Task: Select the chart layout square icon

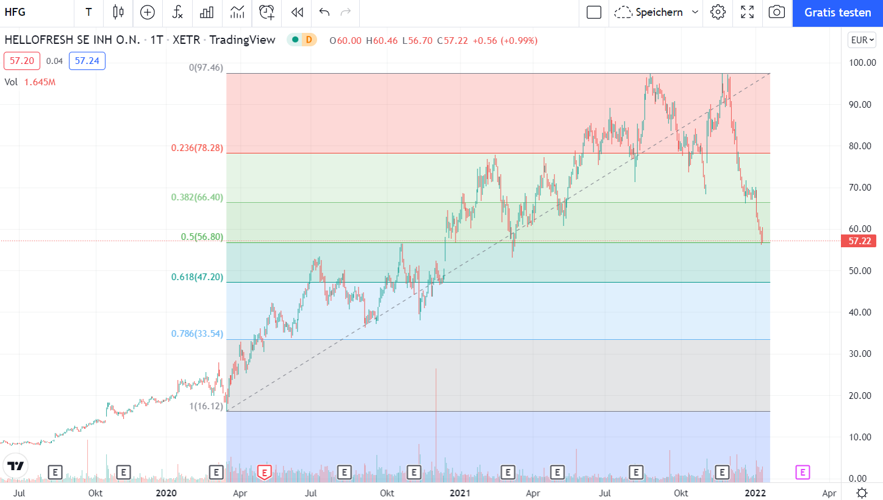Action: [x=594, y=12]
